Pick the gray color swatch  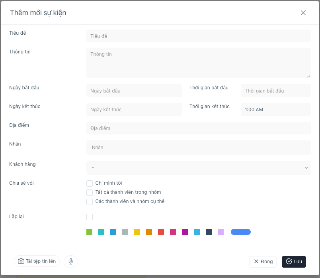click(x=125, y=232)
